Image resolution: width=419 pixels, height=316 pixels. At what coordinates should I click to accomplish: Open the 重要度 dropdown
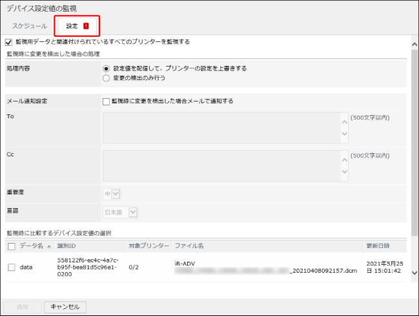(112, 194)
